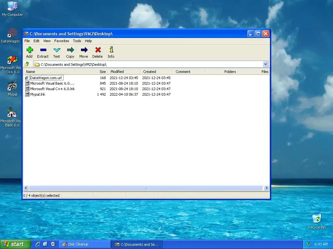Select the DataWagon.com.url file icon
This screenshot has height=249, width=333.
[27, 78]
